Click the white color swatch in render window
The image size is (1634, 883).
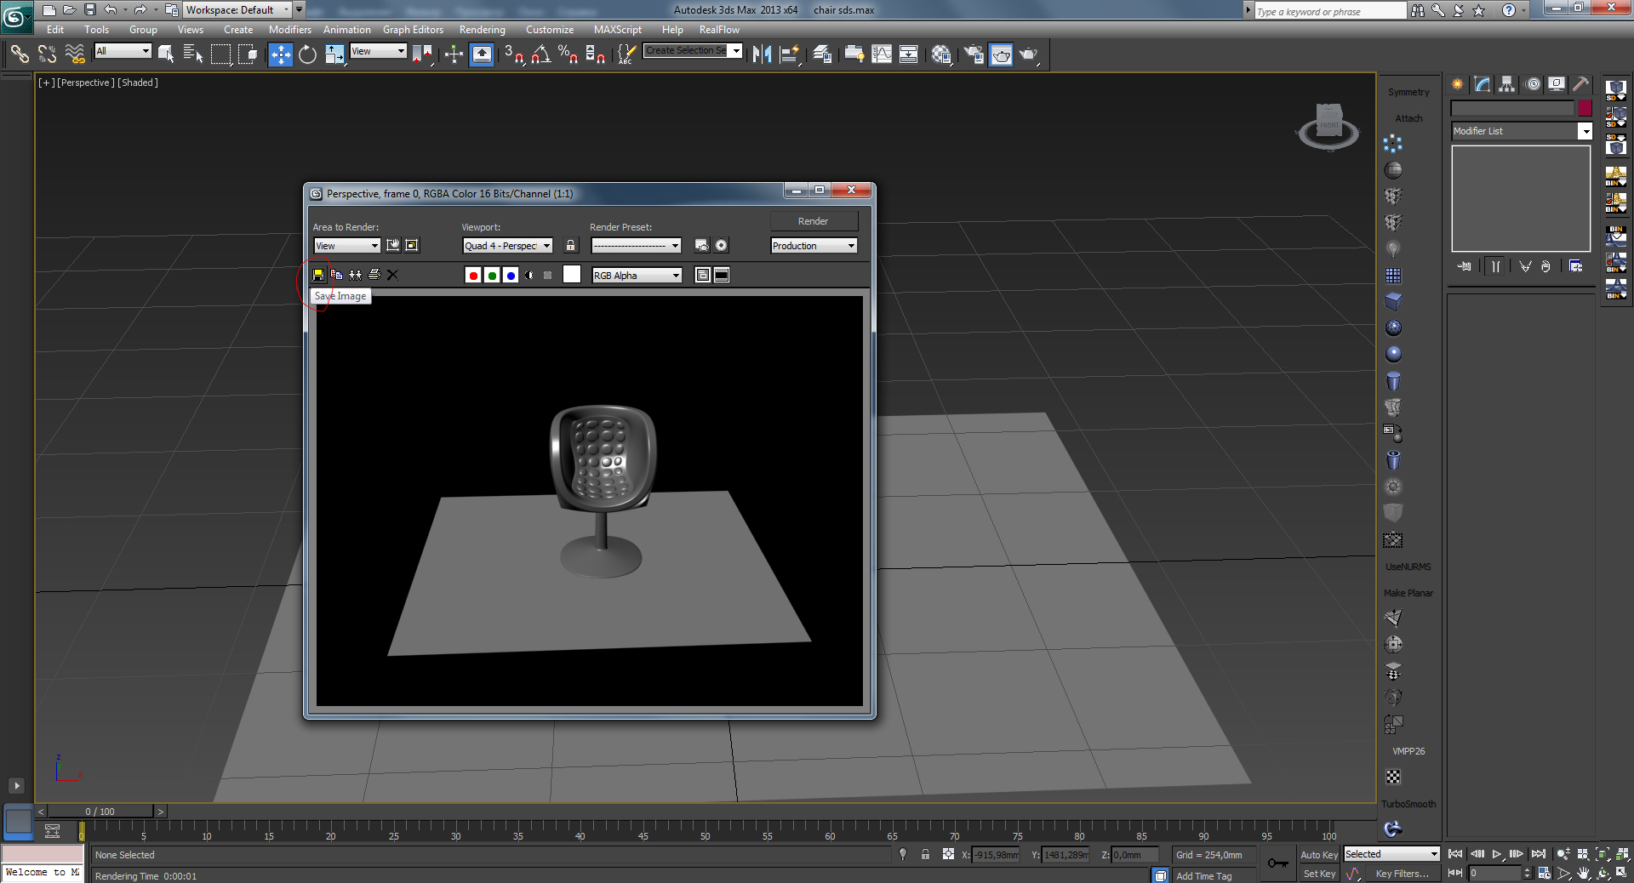[572, 274]
